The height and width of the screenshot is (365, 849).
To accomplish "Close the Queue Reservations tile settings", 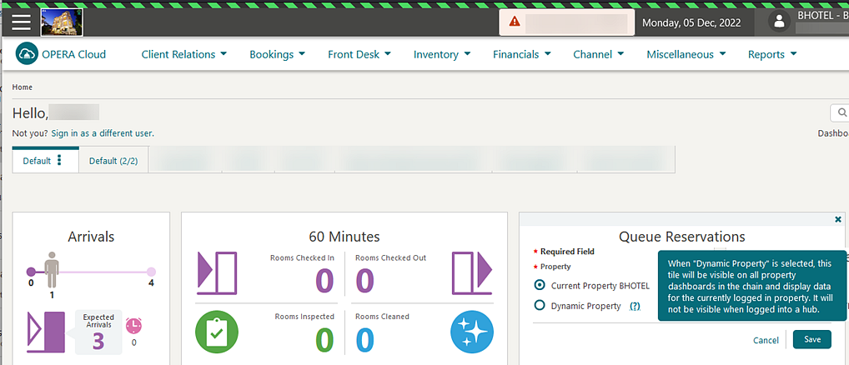I will coord(838,219).
